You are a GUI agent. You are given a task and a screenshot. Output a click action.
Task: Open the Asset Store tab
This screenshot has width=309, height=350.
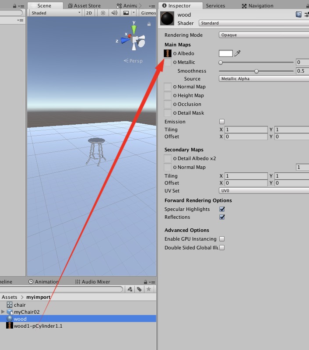click(x=84, y=6)
